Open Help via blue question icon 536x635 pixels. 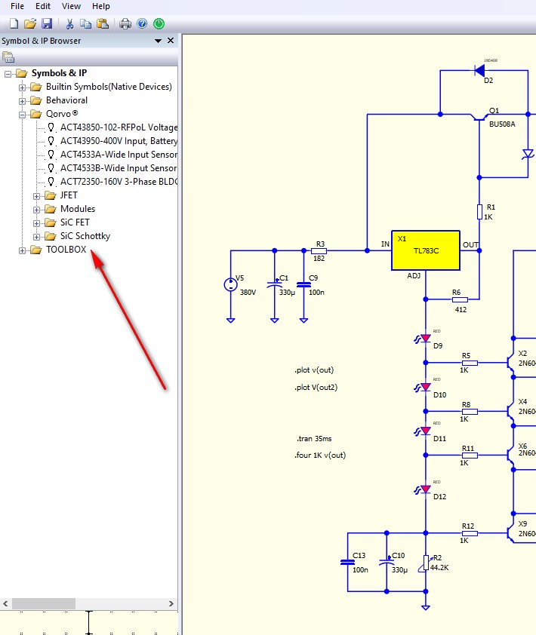coord(142,23)
